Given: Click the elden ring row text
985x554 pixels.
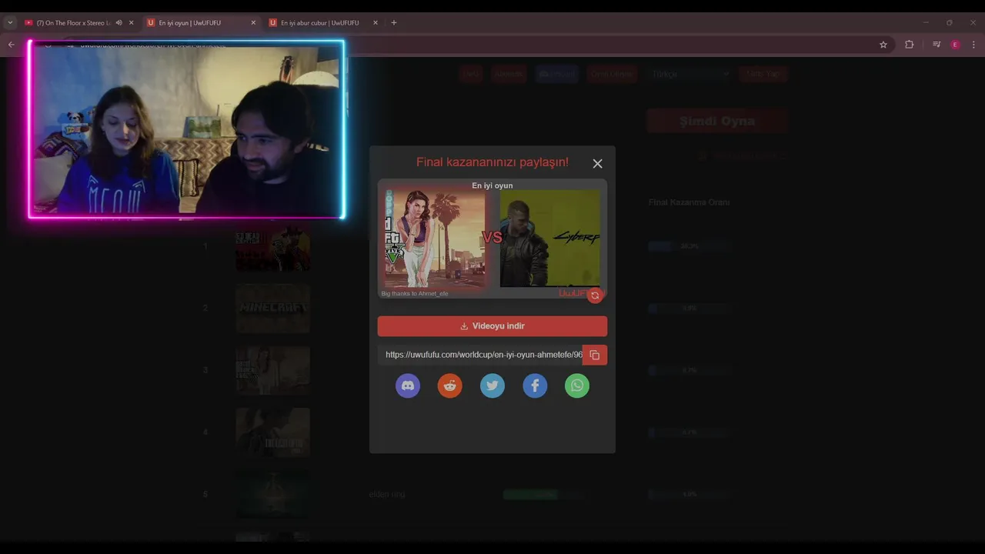Looking at the screenshot, I should click(x=387, y=495).
